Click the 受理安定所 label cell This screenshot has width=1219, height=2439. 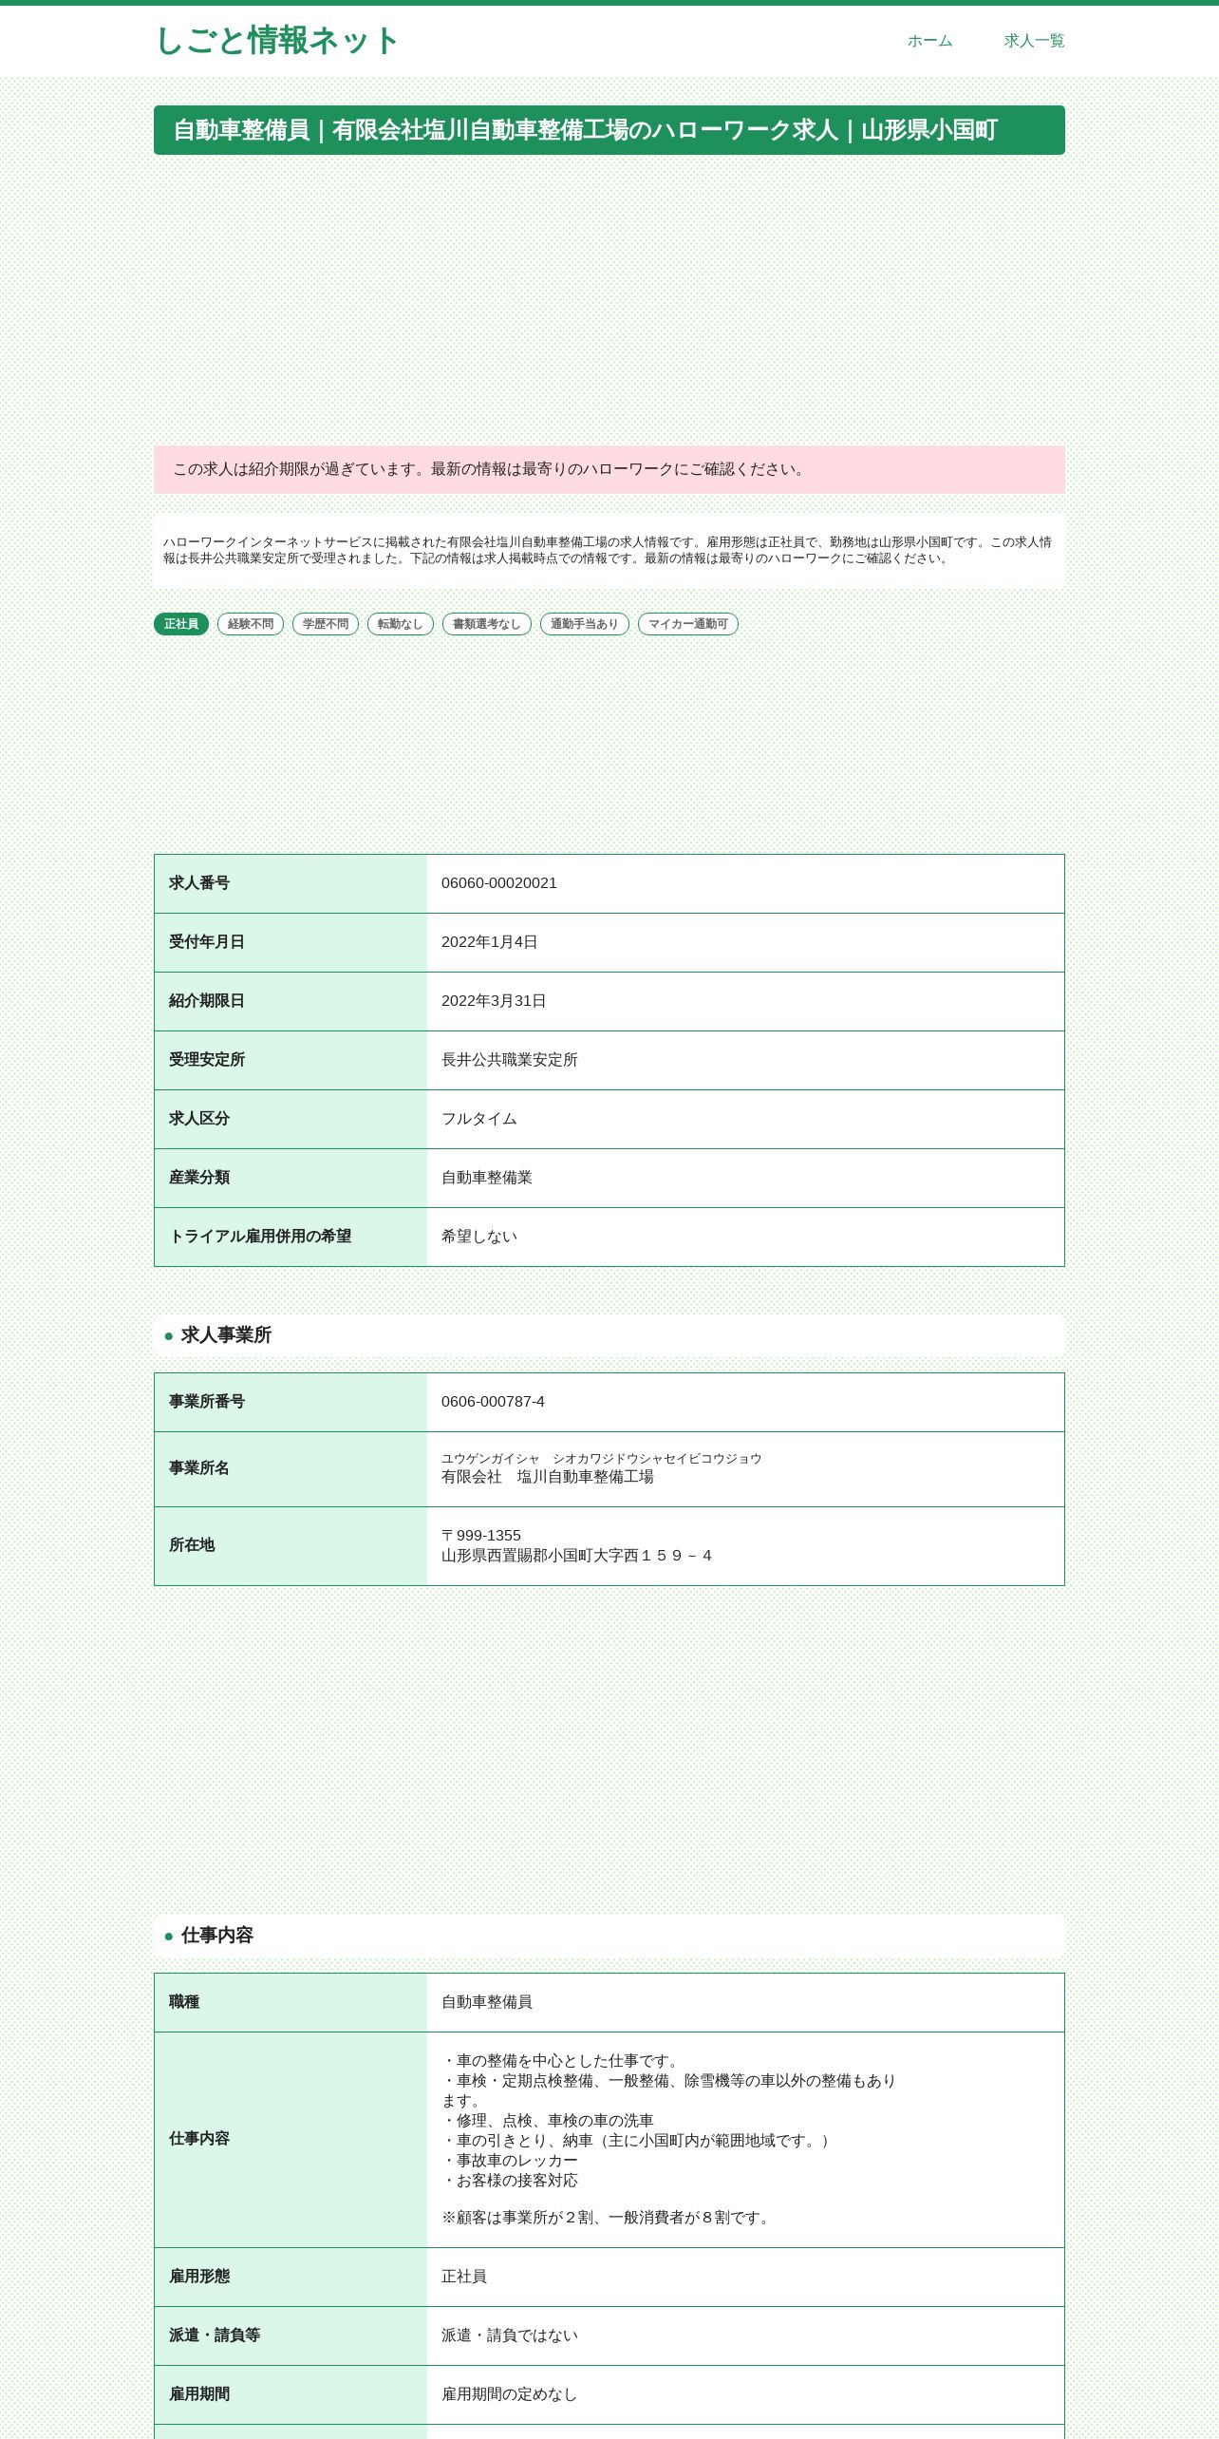291,1060
